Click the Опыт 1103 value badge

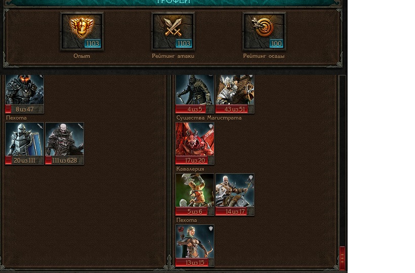tap(93, 44)
